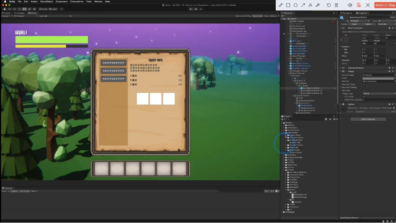Click the search-by-label icon in Project panel
Image resolution: width=396 pixels, height=223 pixels.
click(x=330, y=119)
